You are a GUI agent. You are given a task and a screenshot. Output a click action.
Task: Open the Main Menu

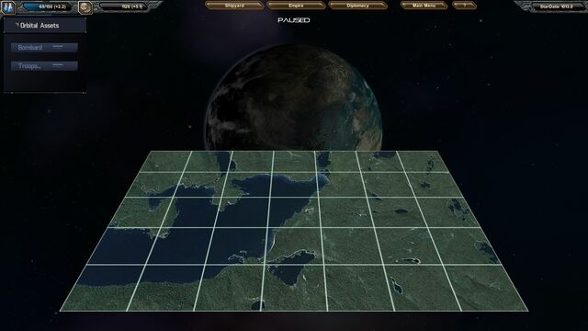424,6
